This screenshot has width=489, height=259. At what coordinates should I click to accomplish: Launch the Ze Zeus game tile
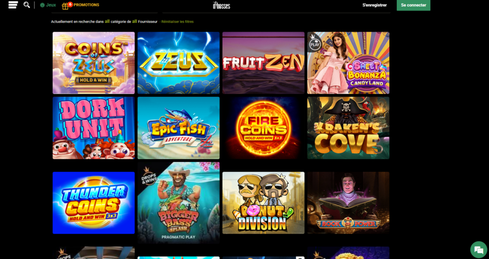[179, 63]
